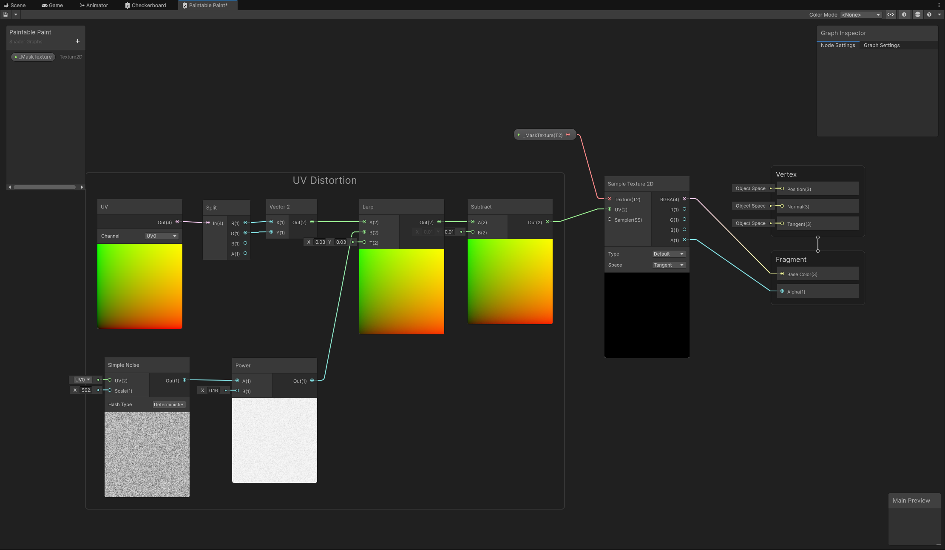This screenshot has width=945, height=550.
Task: Select the UV Distortion group title
Action: click(325, 180)
